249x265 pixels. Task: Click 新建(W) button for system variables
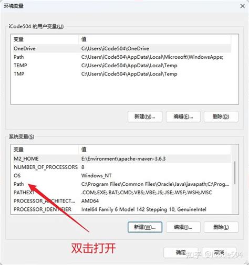[x=145, y=227]
